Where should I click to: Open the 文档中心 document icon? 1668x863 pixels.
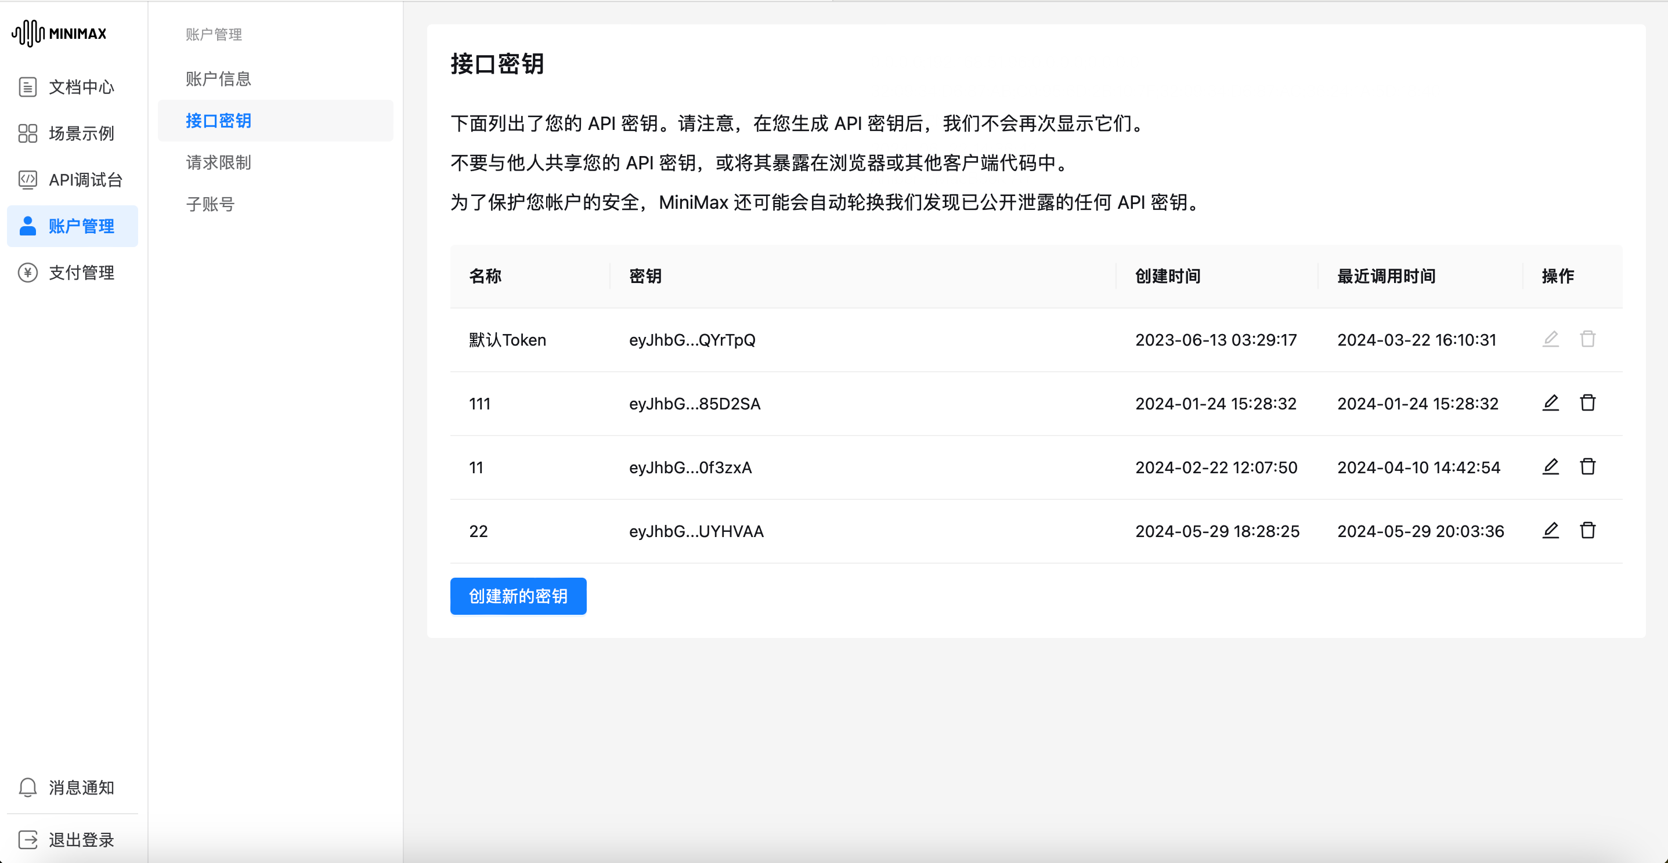click(x=28, y=86)
